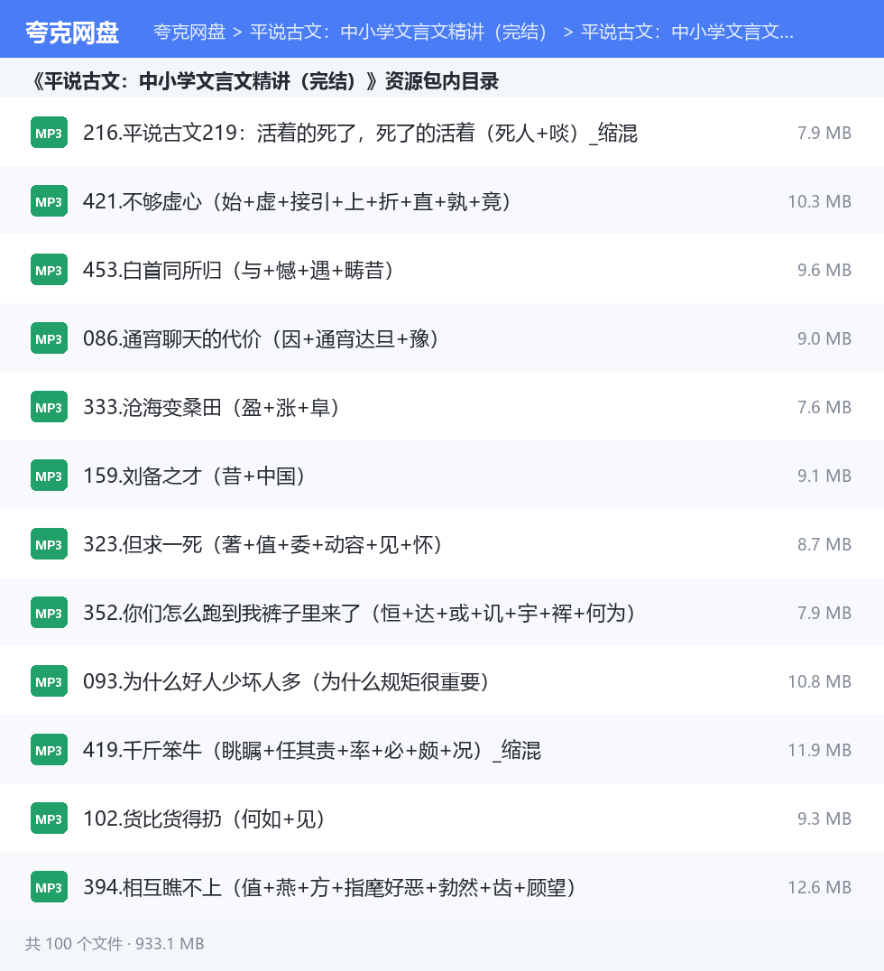Click the 11.9 MB size value
Image resolution: width=884 pixels, height=971 pixels.
pos(819,750)
